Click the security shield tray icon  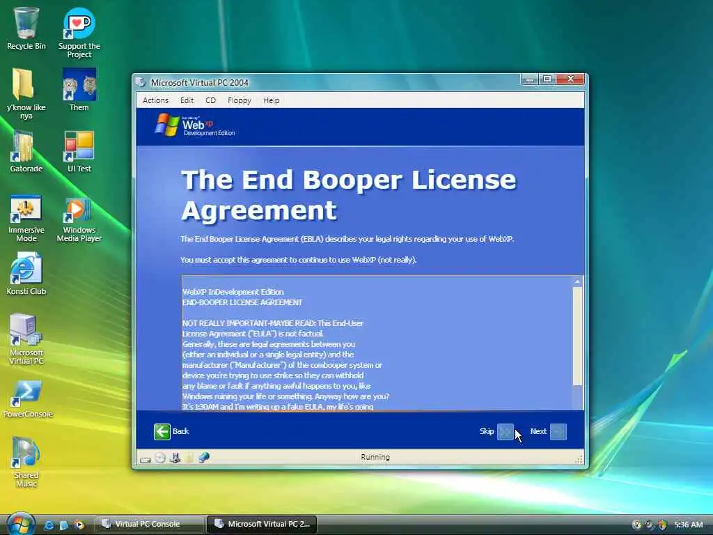(662, 525)
